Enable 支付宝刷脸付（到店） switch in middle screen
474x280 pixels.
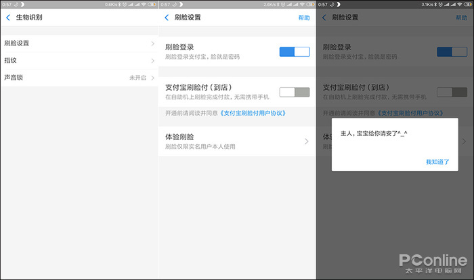tap(295, 92)
